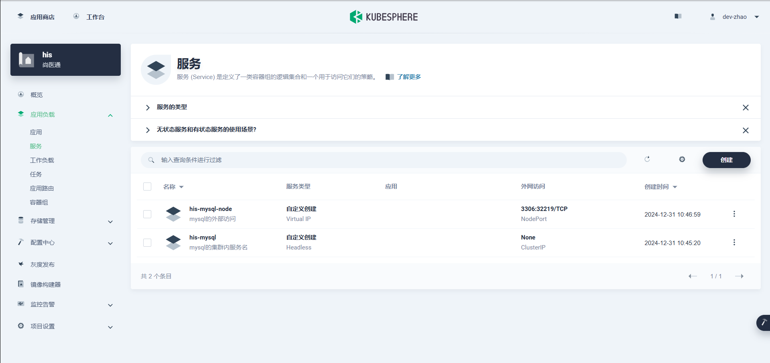Toggle the select-all checkbox in header
This screenshot has height=363, width=770.
click(147, 187)
